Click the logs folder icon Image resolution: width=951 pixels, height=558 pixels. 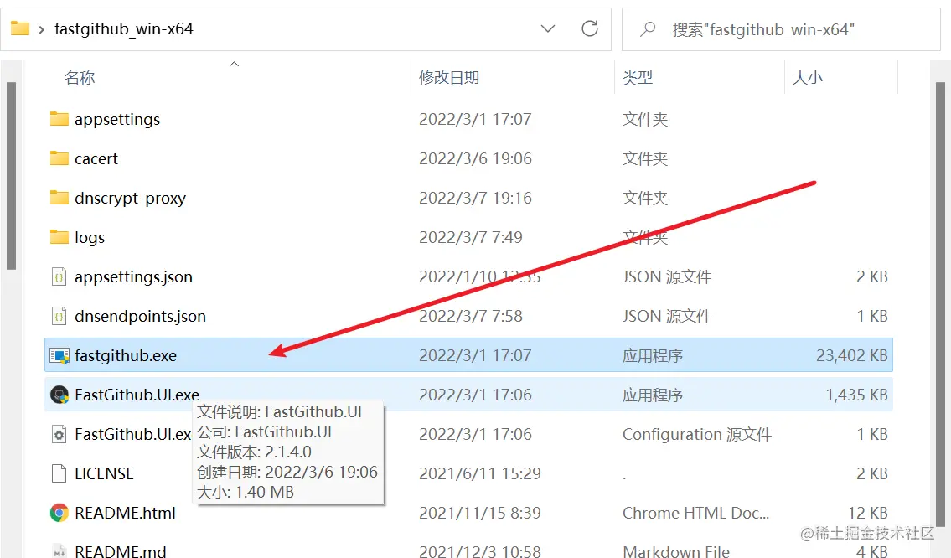(59, 236)
